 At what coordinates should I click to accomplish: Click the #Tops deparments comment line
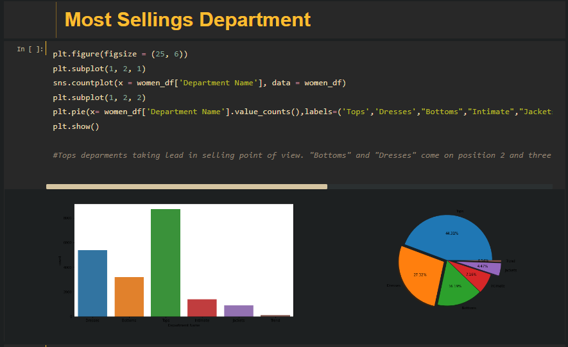[302, 155]
